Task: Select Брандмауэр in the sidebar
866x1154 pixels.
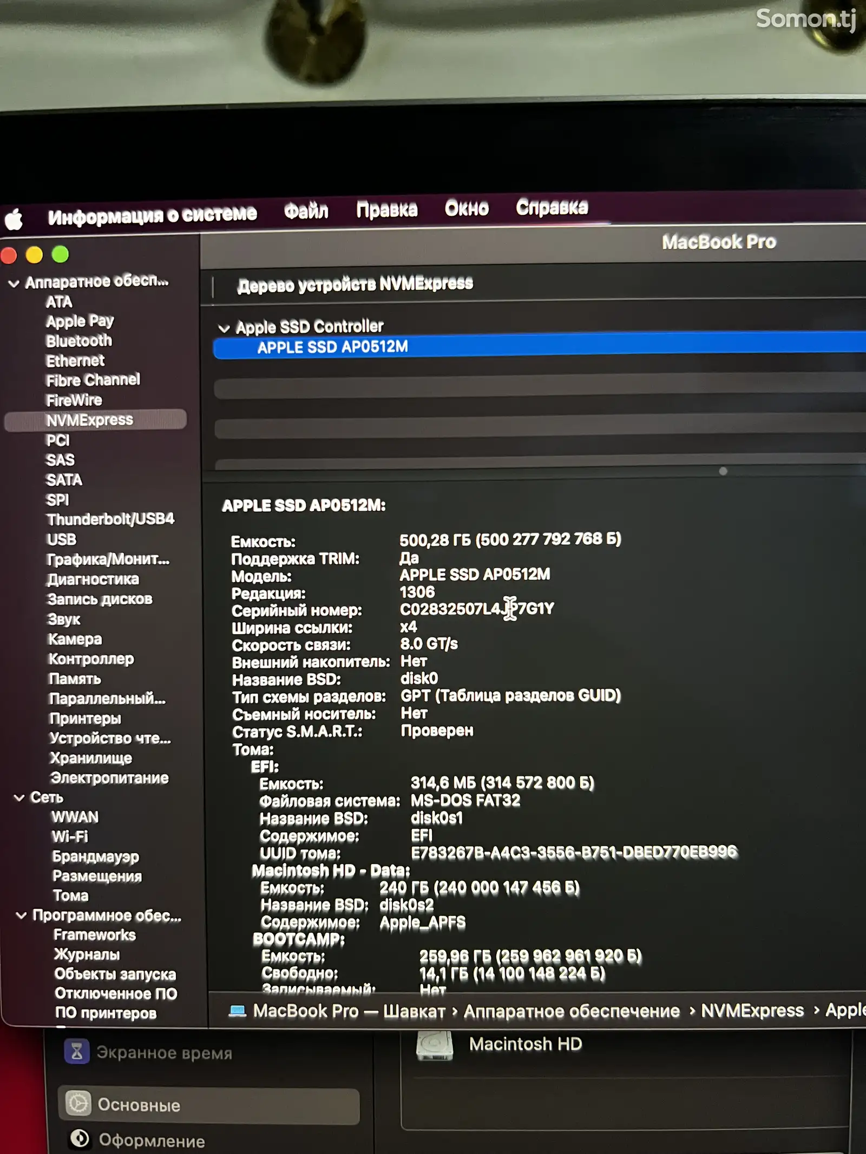Action: click(x=96, y=857)
